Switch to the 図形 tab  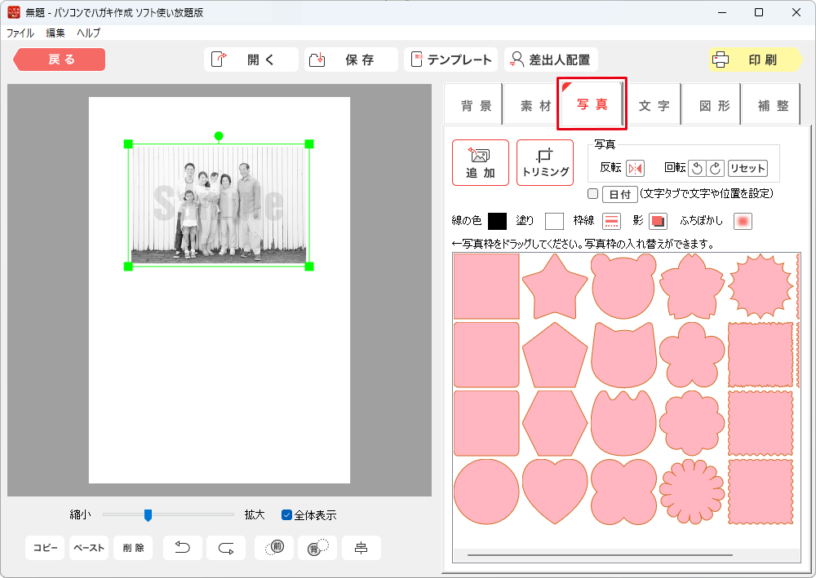tap(714, 106)
